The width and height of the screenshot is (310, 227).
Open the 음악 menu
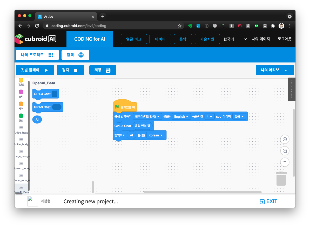click(x=183, y=39)
